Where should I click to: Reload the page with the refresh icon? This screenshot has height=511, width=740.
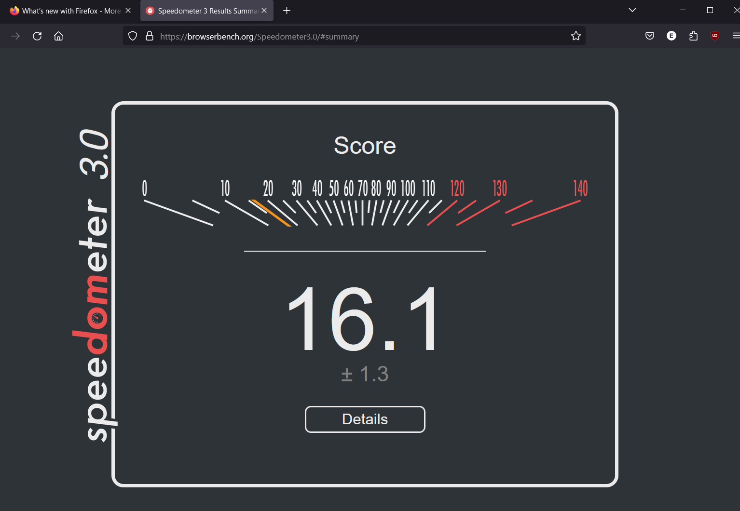coord(37,36)
